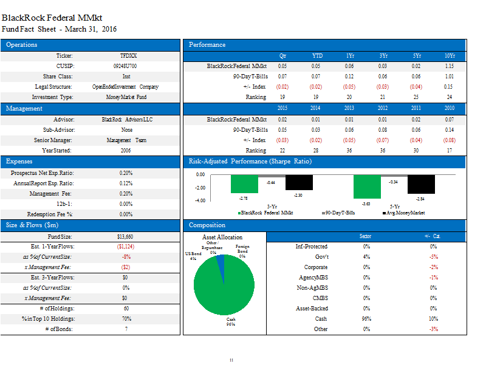Select the advisor name "BlackRock Advisors LLC"
The image size is (486, 376).
click(127, 120)
